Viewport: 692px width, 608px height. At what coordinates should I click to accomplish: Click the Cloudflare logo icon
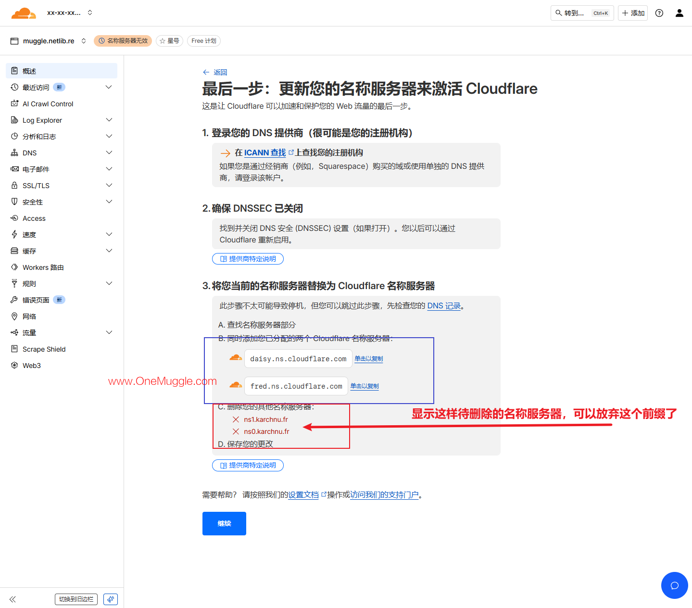pos(24,13)
